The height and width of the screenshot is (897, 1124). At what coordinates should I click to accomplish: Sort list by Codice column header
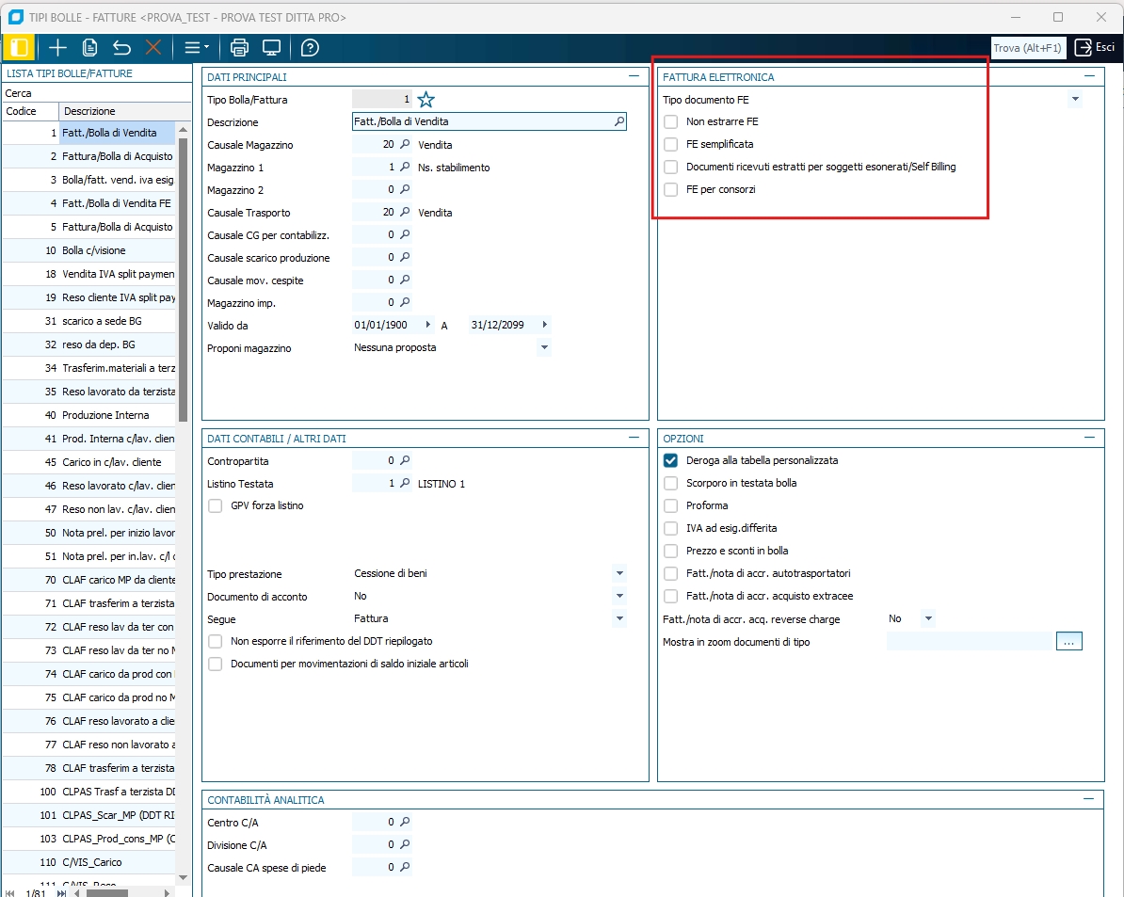point(30,111)
